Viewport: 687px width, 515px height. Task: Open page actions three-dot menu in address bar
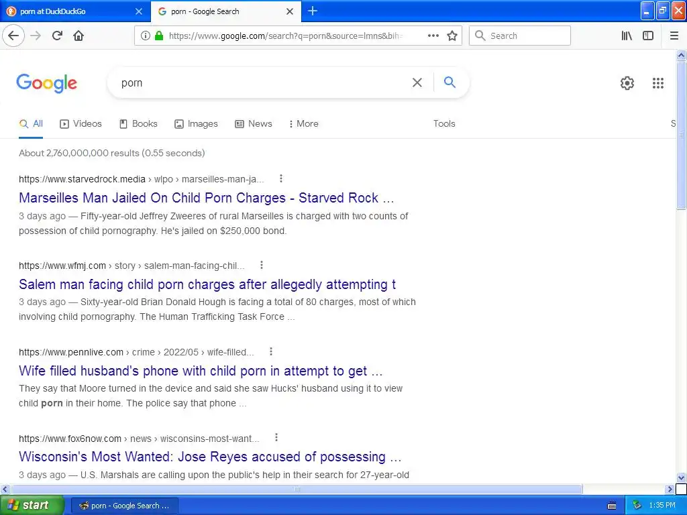tap(433, 36)
